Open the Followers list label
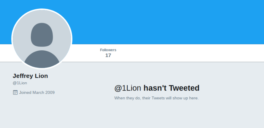 tap(108, 50)
